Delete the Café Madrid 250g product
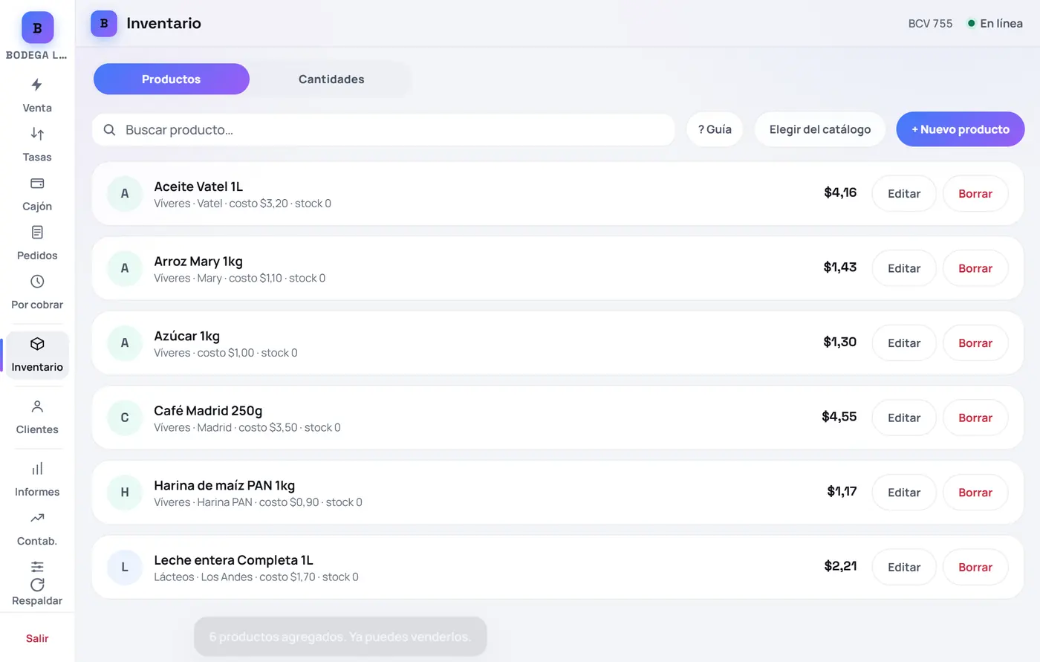Screen dimensions: 1040x662 [x=975, y=418]
